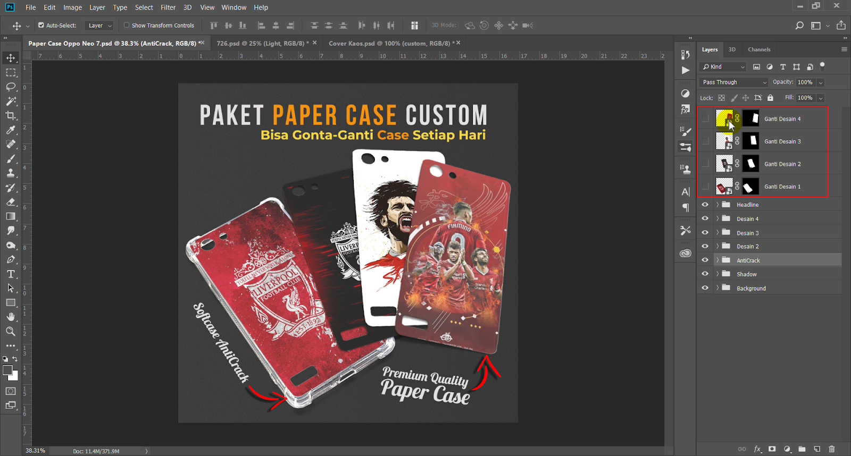Activate the Zoom tool
The width and height of the screenshot is (851, 456).
pos(11,331)
